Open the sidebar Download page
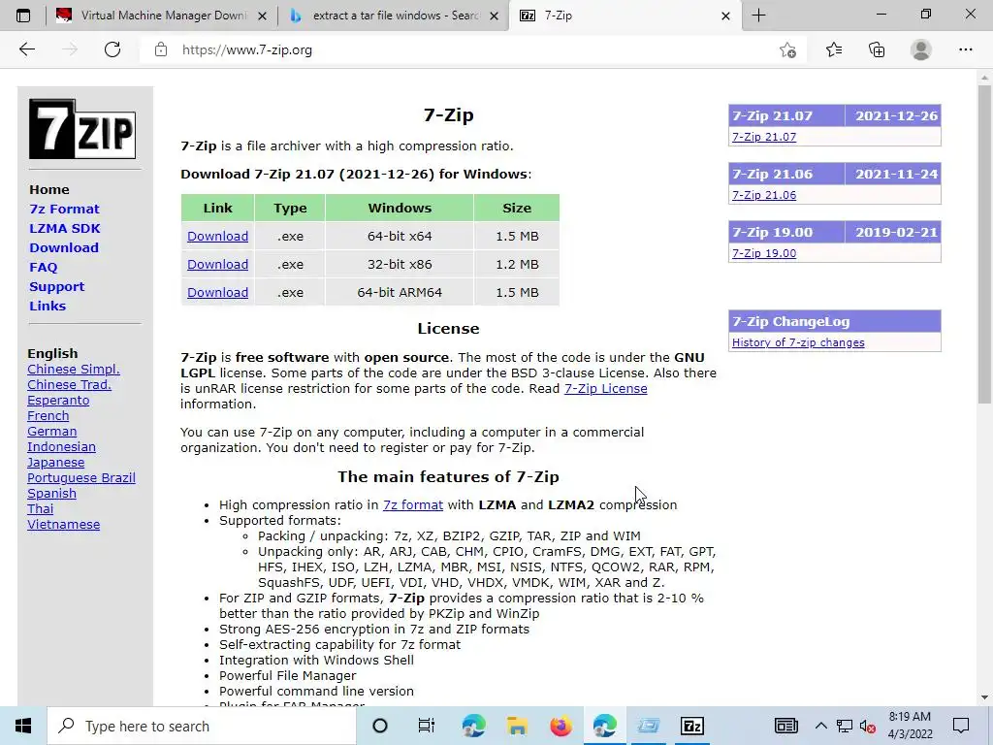The width and height of the screenshot is (993, 745). pos(64,247)
